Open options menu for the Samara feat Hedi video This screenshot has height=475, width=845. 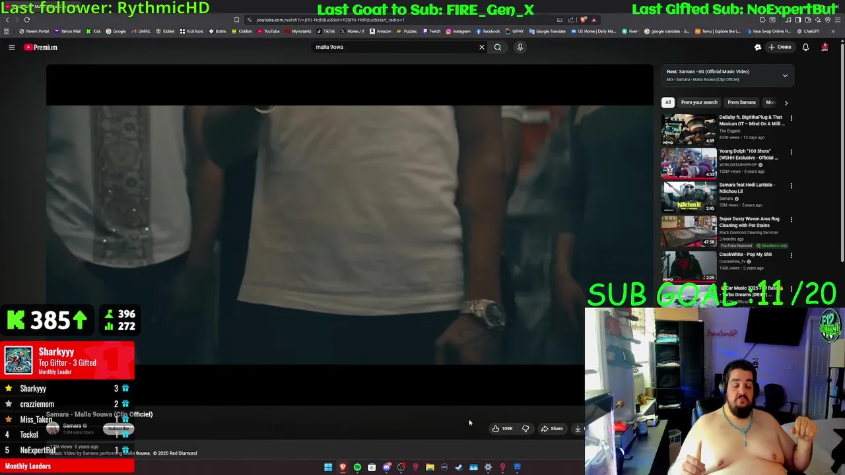point(791,185)
